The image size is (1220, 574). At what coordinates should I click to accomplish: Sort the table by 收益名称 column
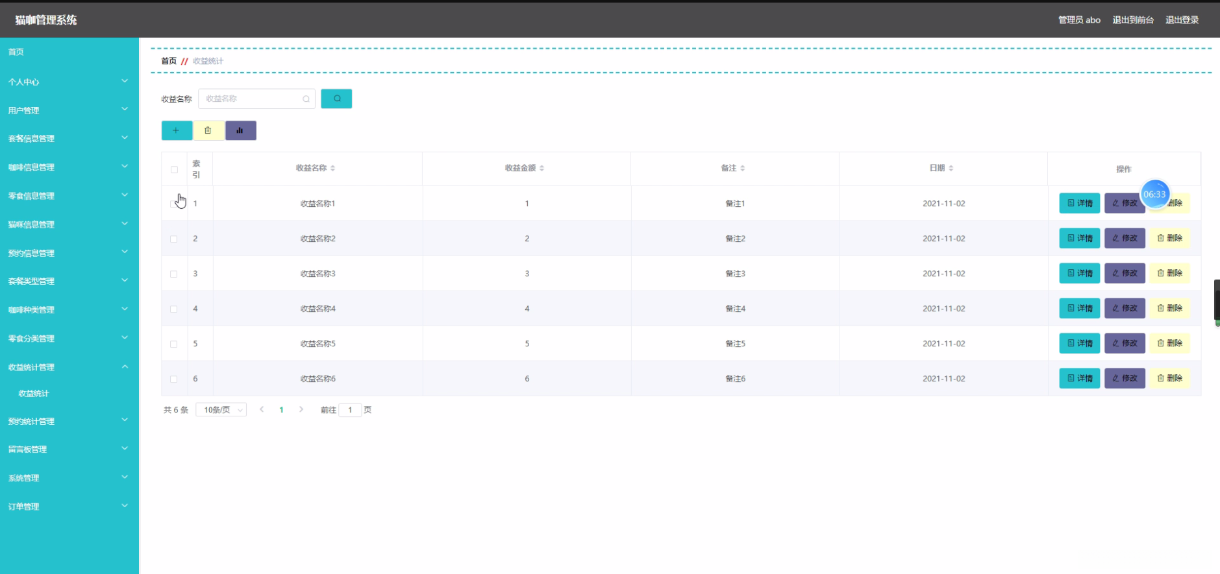pos(332,168)
